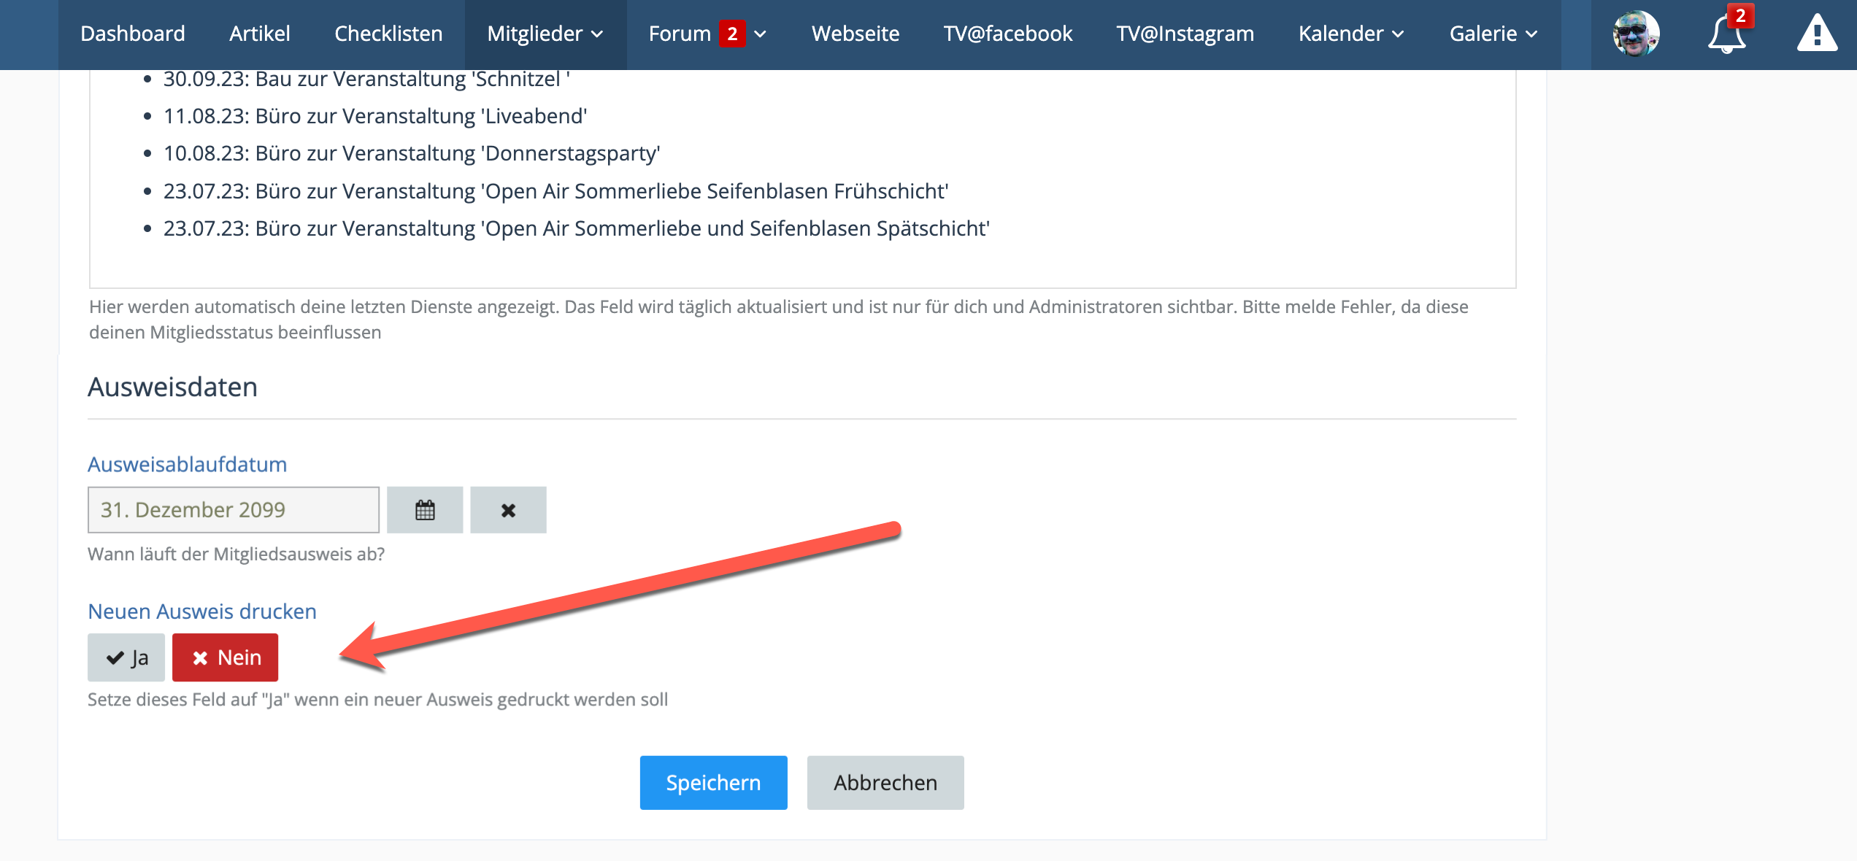
Task: Expand the Forum dropdown chevron
Action: (760, 34)
